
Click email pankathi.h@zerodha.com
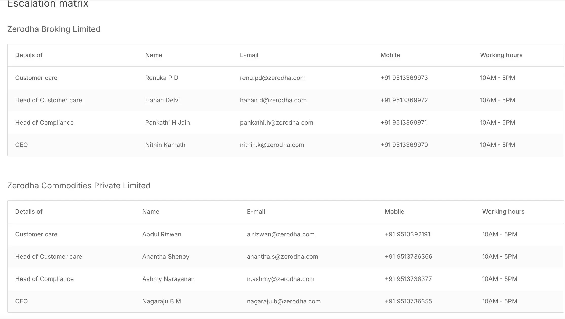point(277,123)
